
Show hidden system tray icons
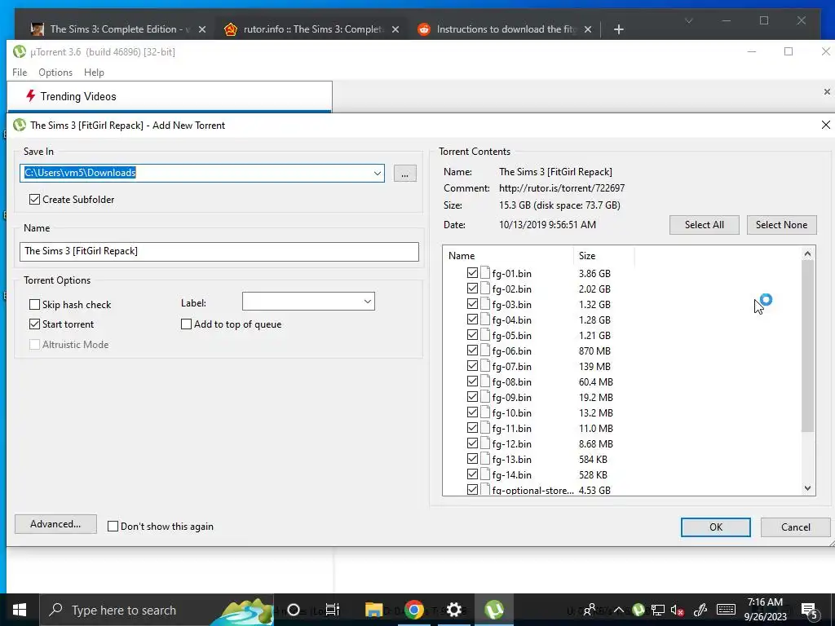pos(619,610)
